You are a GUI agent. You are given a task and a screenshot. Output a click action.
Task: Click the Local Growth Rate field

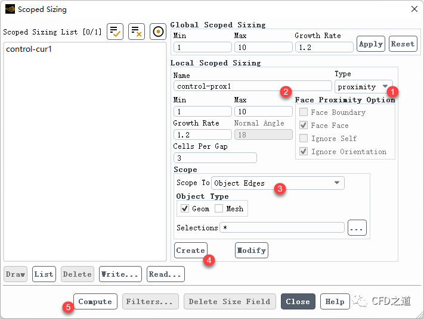click(x=203, y=135)
